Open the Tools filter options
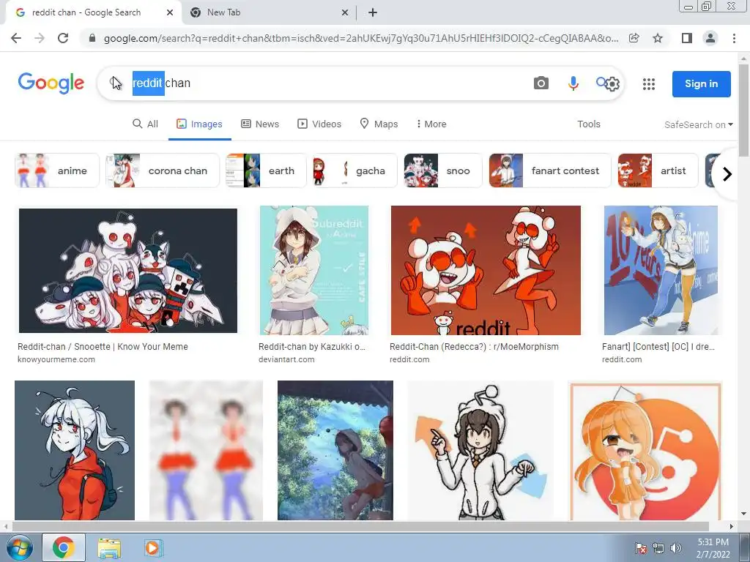This screenshot has width=750, height=562. (588, 124)
